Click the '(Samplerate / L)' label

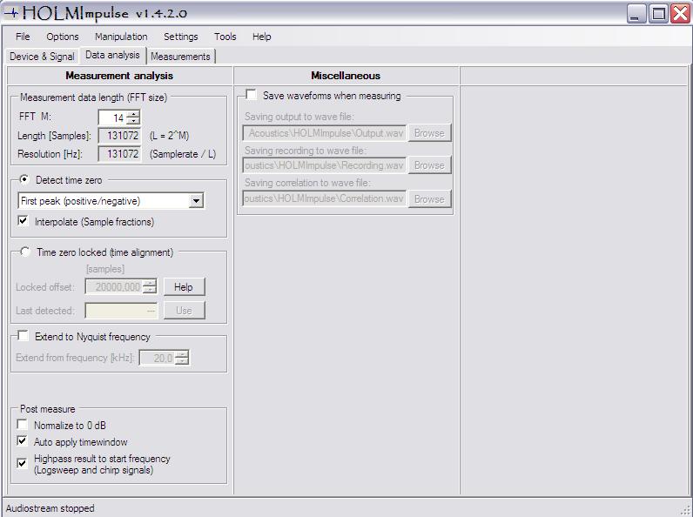click(x=183, y=154)
